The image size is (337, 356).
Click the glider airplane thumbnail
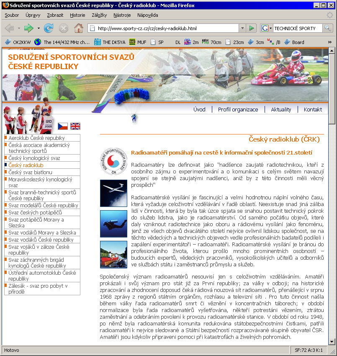click(113, 193)
